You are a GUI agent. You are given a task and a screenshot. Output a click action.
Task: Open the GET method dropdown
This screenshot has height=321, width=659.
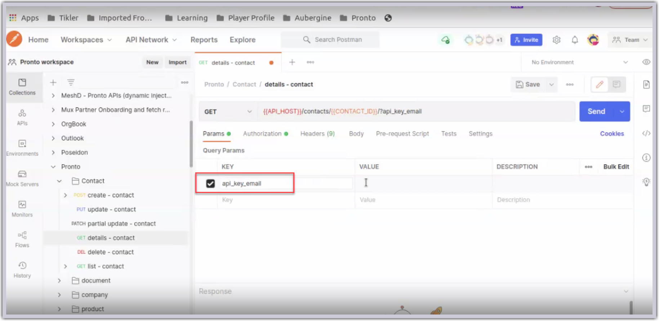pos(228,111)
